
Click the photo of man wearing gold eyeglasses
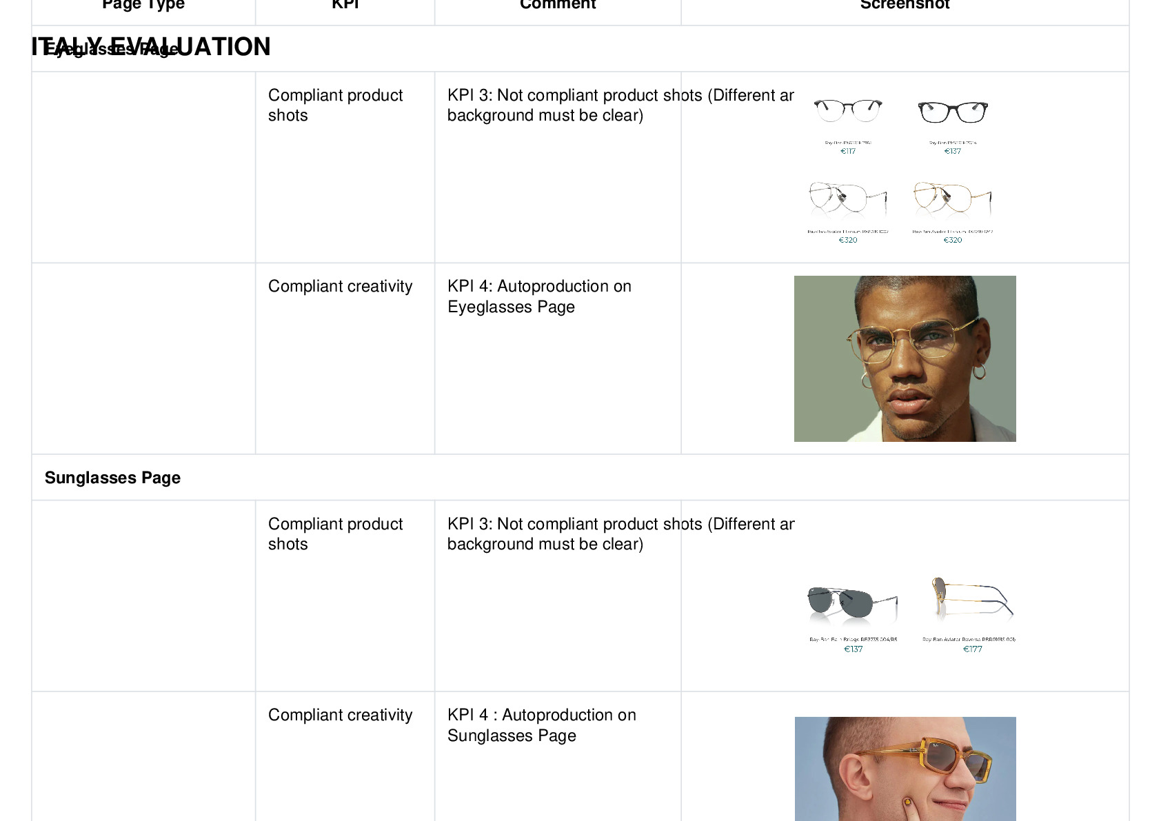point(905,358)
